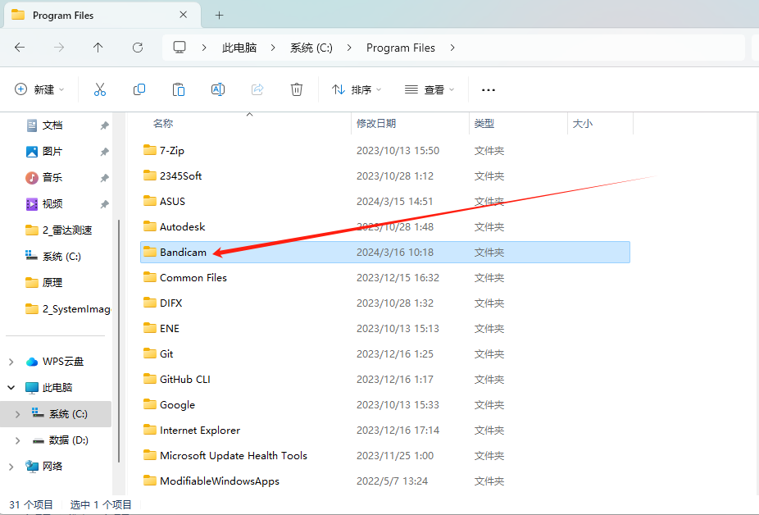Open 原理 folder in sidebar

tap(44, 282)
